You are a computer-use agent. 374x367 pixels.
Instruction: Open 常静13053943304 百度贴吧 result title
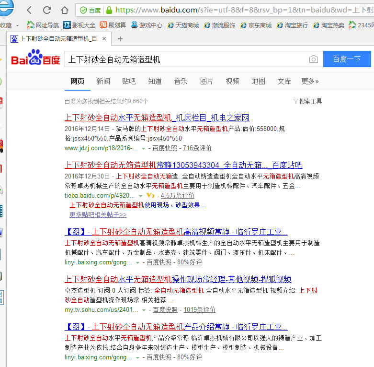(x=183, y=165)
